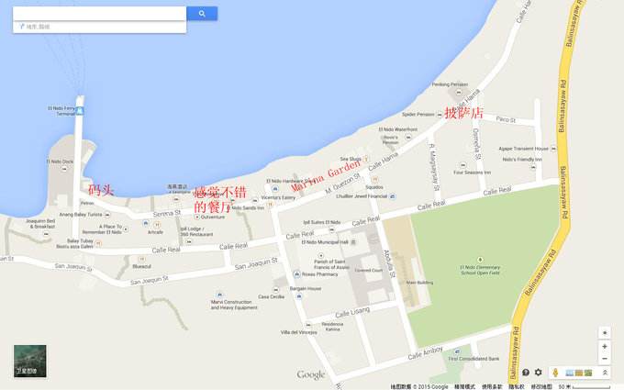Center map on my location
This screenshot has height=390, width=624.
[605, 333]
